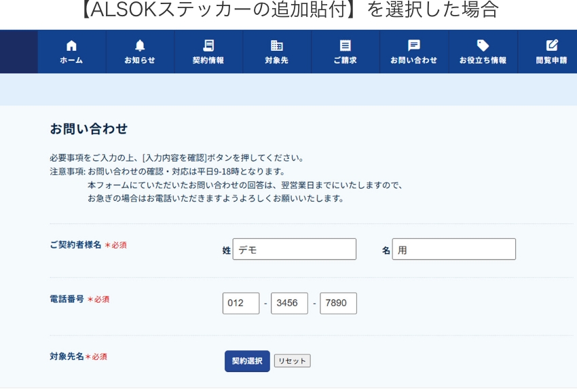Viewport: 577px width, 389px height.
Task: Select the phone field showing 3456
Action: pos(289,303)
